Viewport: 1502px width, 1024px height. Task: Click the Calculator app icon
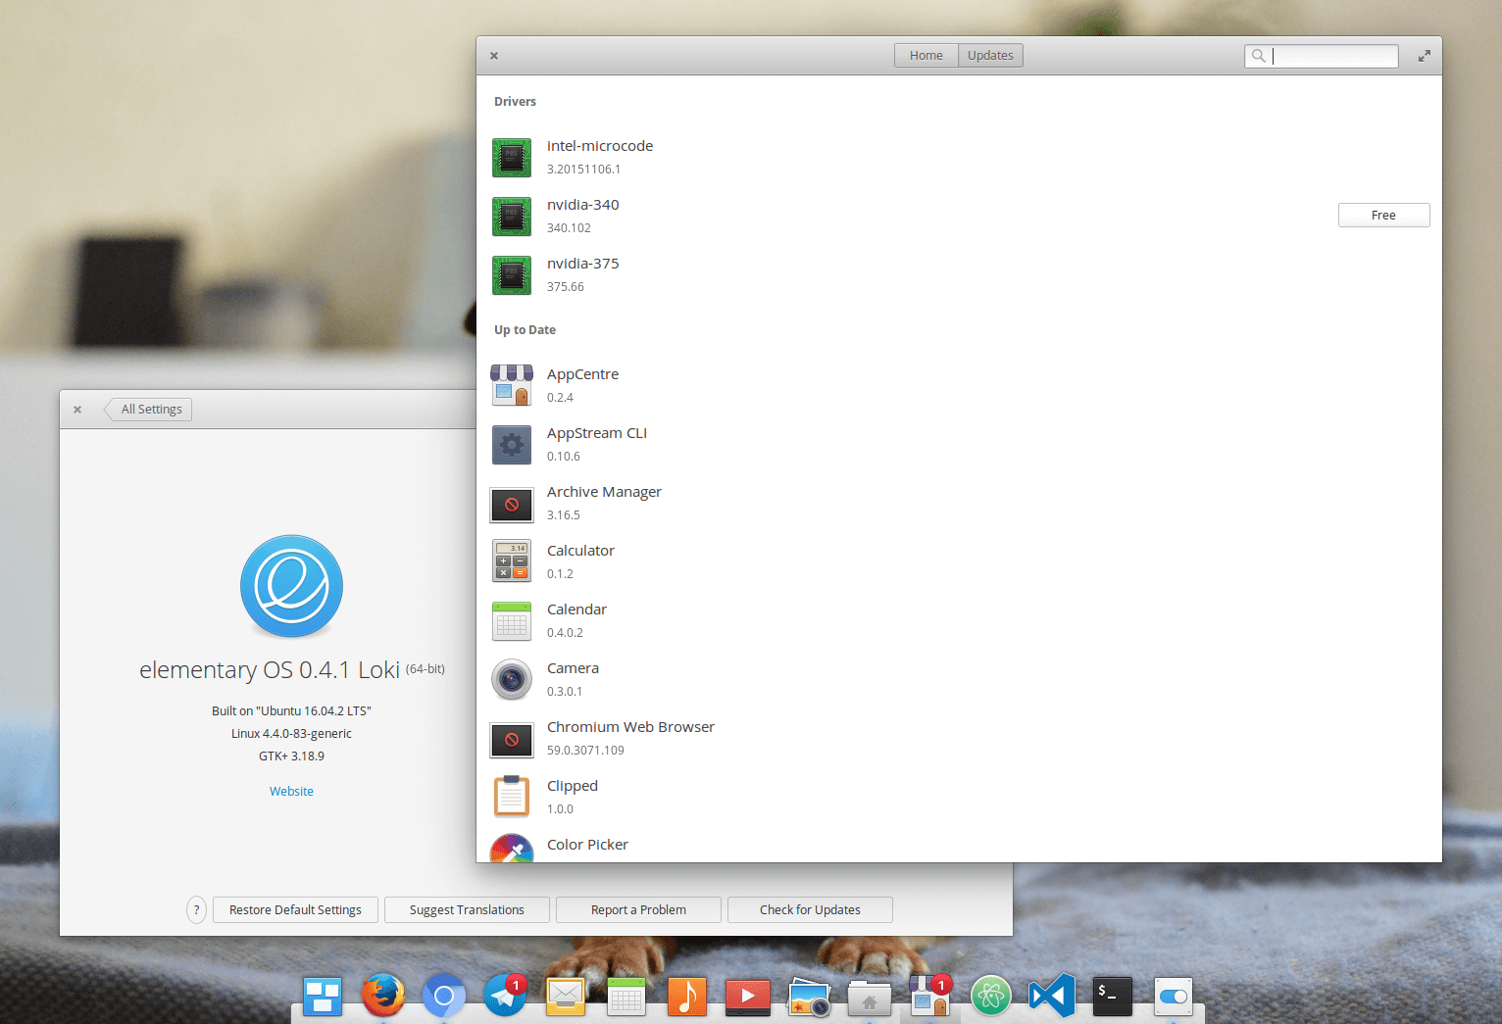tap(512, 561)
